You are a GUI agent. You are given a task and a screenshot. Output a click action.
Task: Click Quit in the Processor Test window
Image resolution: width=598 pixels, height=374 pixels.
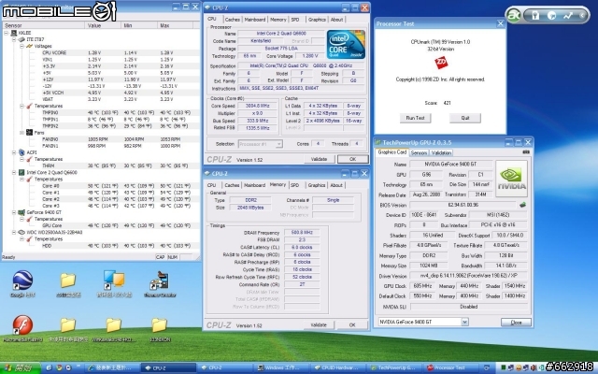[465, 118]
